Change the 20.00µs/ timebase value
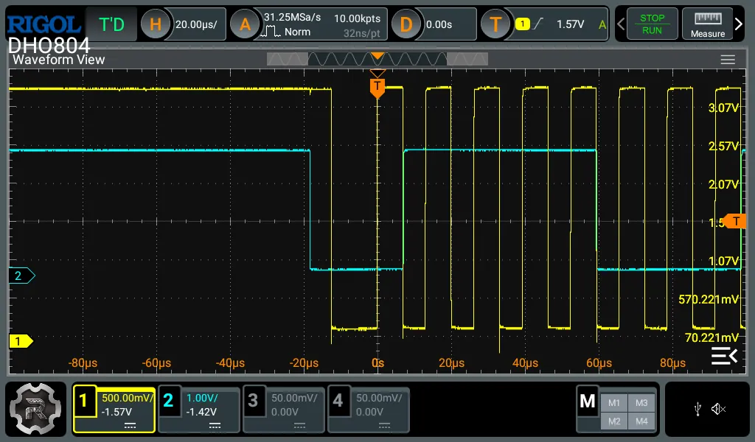 click(x=196, y=24)
